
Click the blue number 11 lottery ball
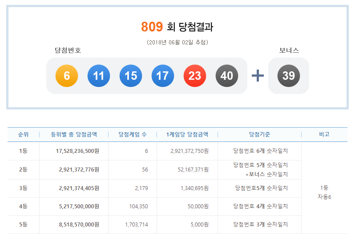click(99, 76)
